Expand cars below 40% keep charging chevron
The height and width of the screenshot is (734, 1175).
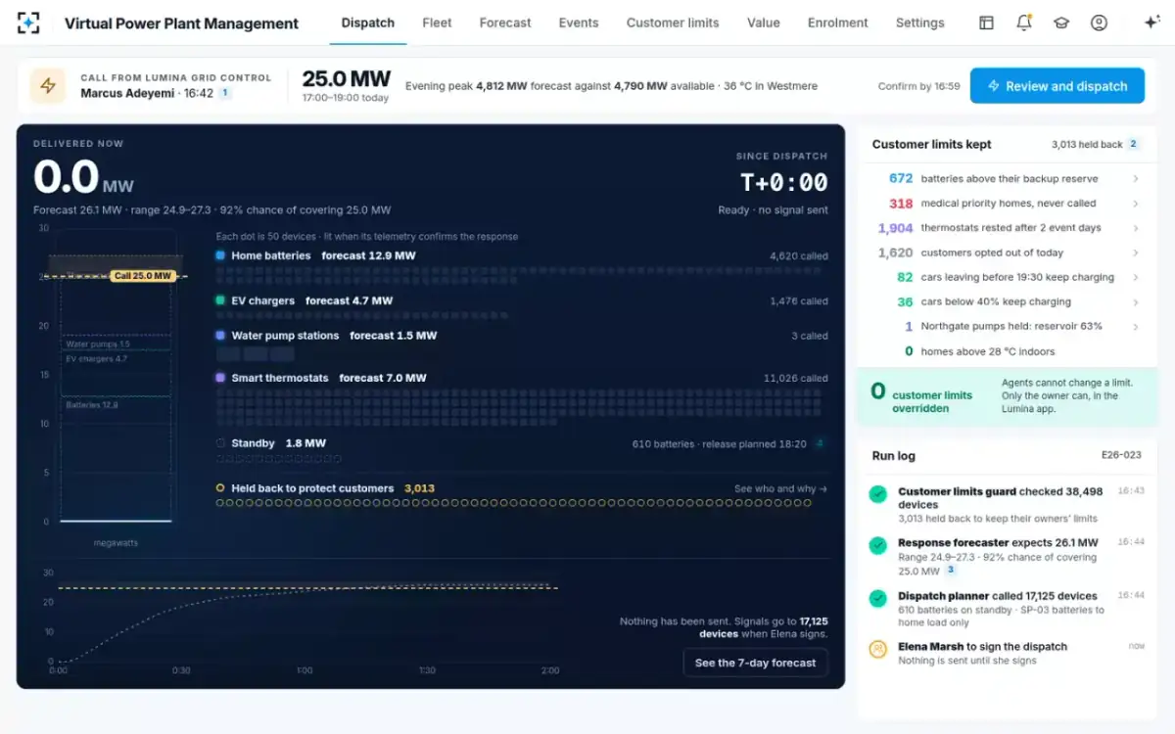click(1135, 301)
